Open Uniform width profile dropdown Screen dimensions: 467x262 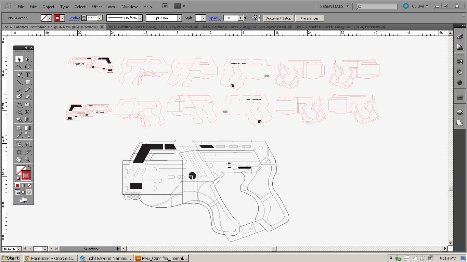[140, 18]
